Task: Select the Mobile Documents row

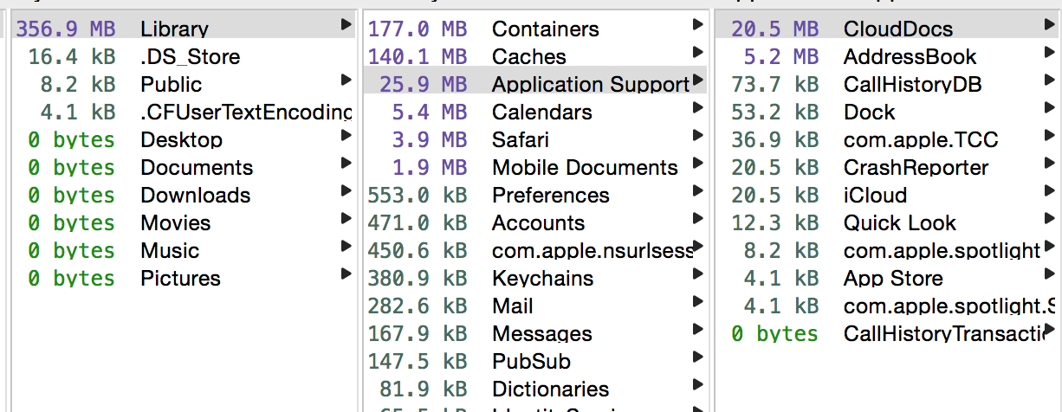Action: (x=534, y=168)
